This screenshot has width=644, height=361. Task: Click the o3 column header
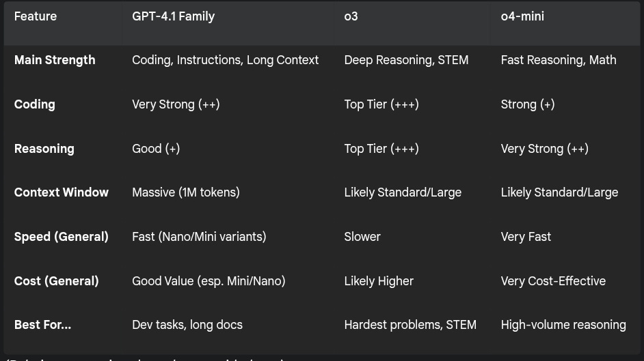[351, 16]
